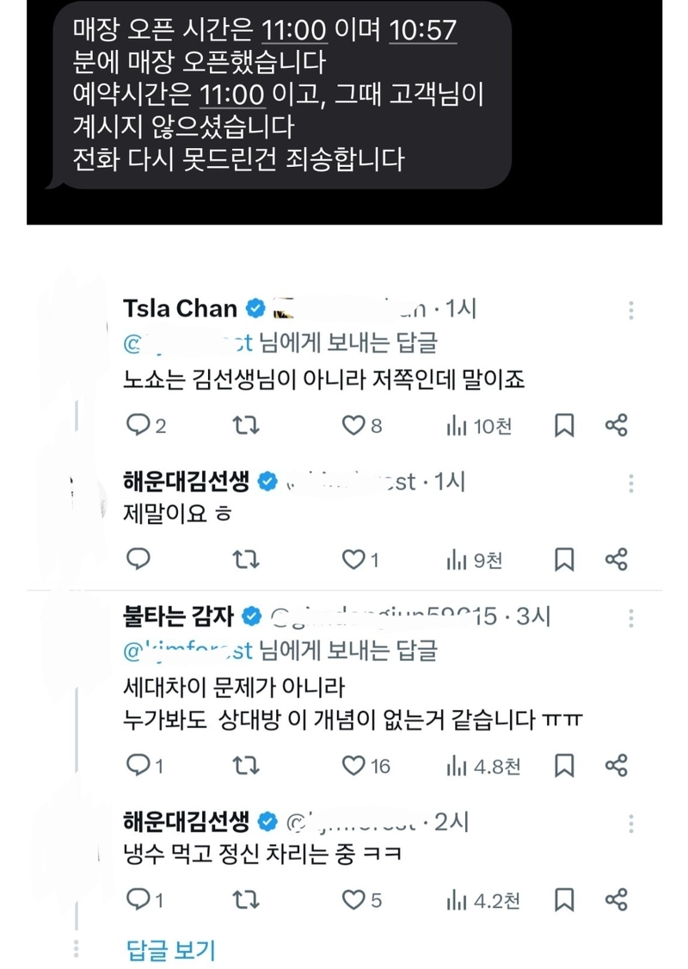The image size is (688, 969).
Task: Bookmark Tsla Chan's reply
Action: 564,425
